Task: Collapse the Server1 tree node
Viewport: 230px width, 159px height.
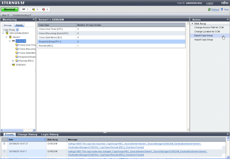Action: [x=6, y=37]
